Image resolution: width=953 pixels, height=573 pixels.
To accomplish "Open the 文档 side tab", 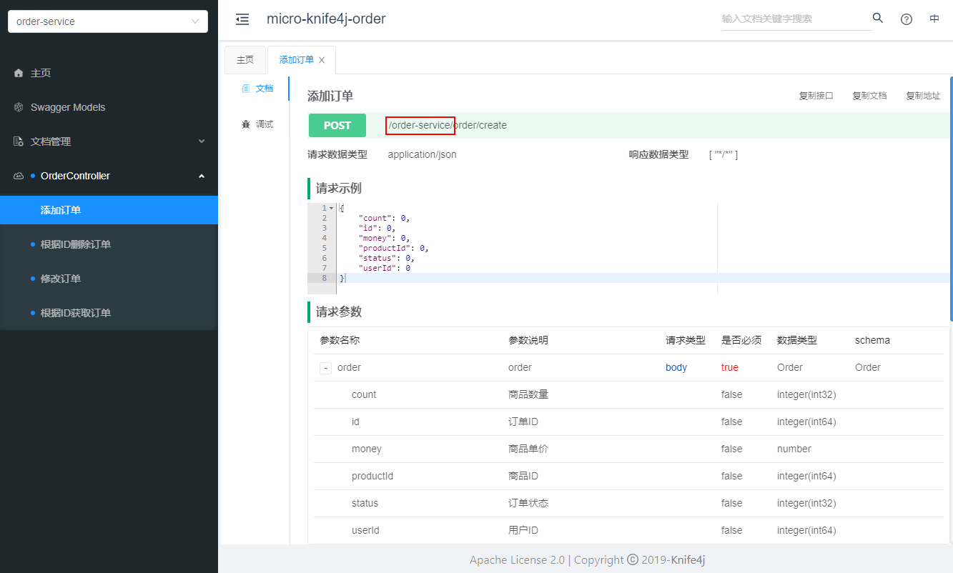I will click(x=257, y=89).
